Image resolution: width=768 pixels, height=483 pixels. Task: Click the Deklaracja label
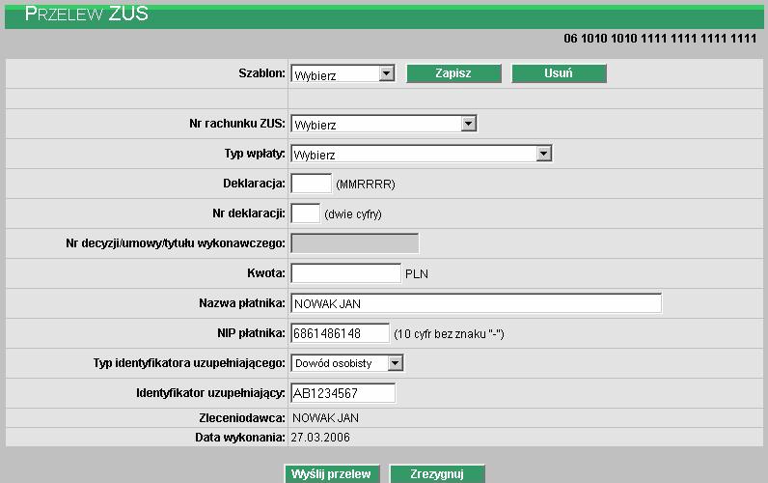254,184
